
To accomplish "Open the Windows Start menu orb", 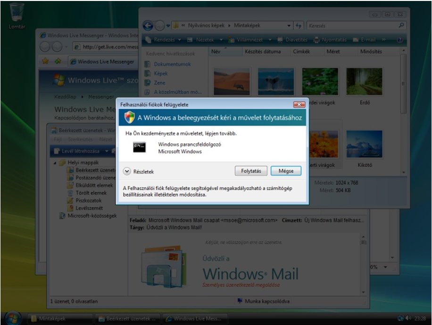I will point(12,318).
